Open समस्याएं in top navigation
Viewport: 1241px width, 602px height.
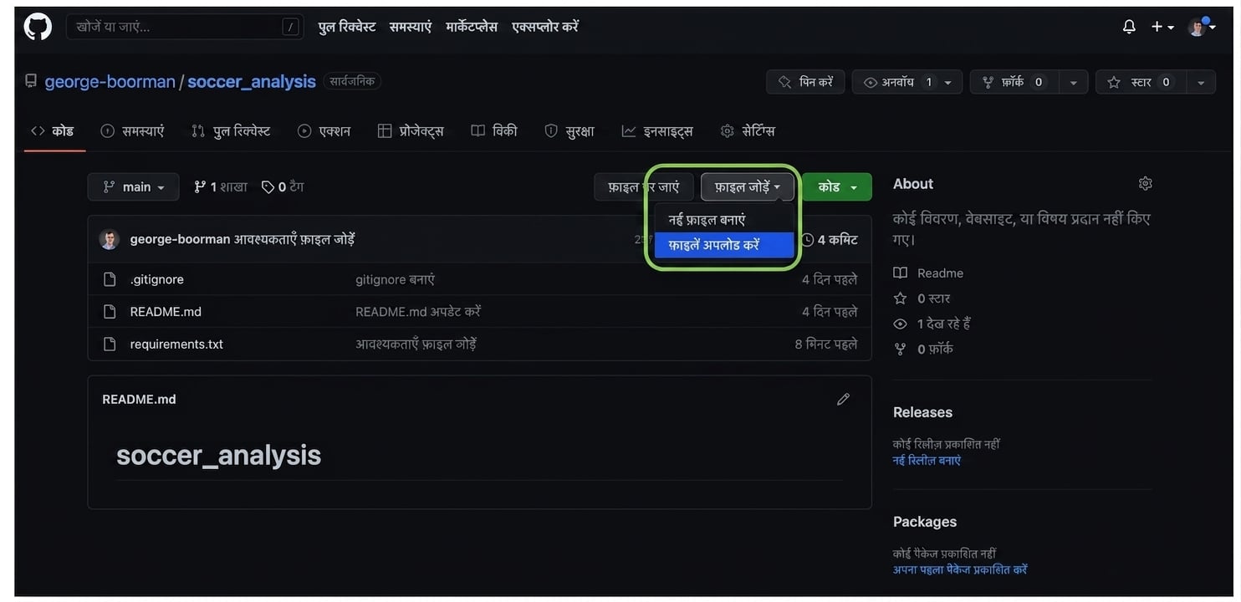tap(411, 27)
